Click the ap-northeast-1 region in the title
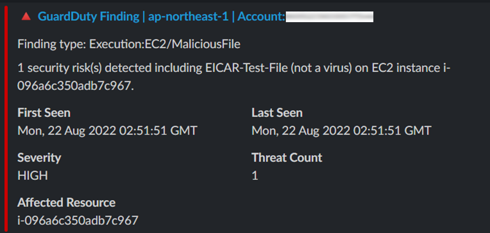This screenshot has width=490, height=233. coord(188,16)
